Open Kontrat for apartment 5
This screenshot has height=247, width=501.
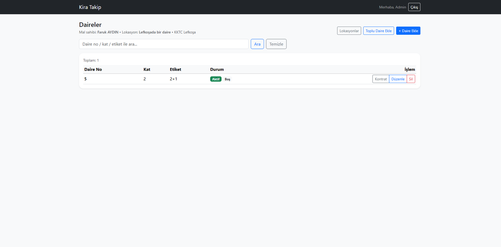tap(380, 79)
